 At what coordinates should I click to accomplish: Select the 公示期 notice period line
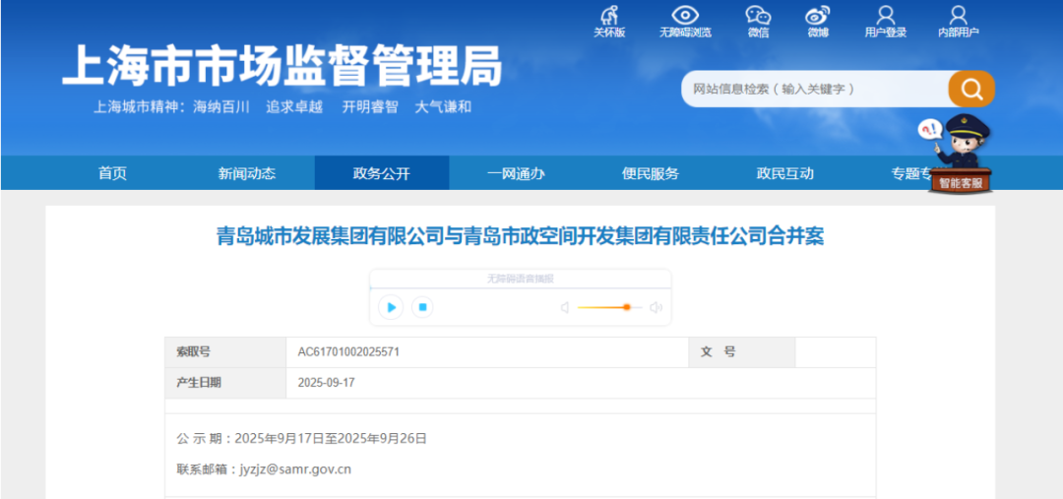[x=302, y=439]
